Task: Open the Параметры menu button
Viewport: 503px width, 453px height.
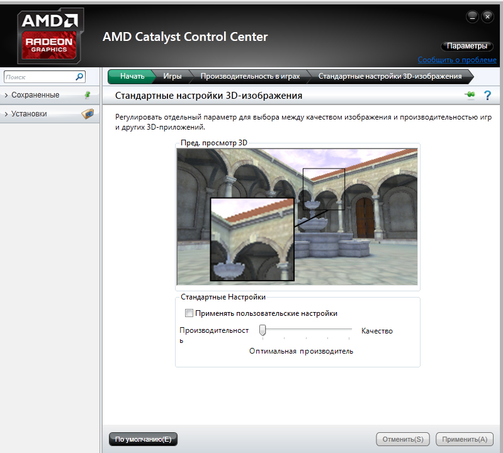Action: tap(466, 46)
